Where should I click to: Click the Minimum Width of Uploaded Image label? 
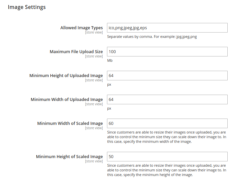[67, 100]
